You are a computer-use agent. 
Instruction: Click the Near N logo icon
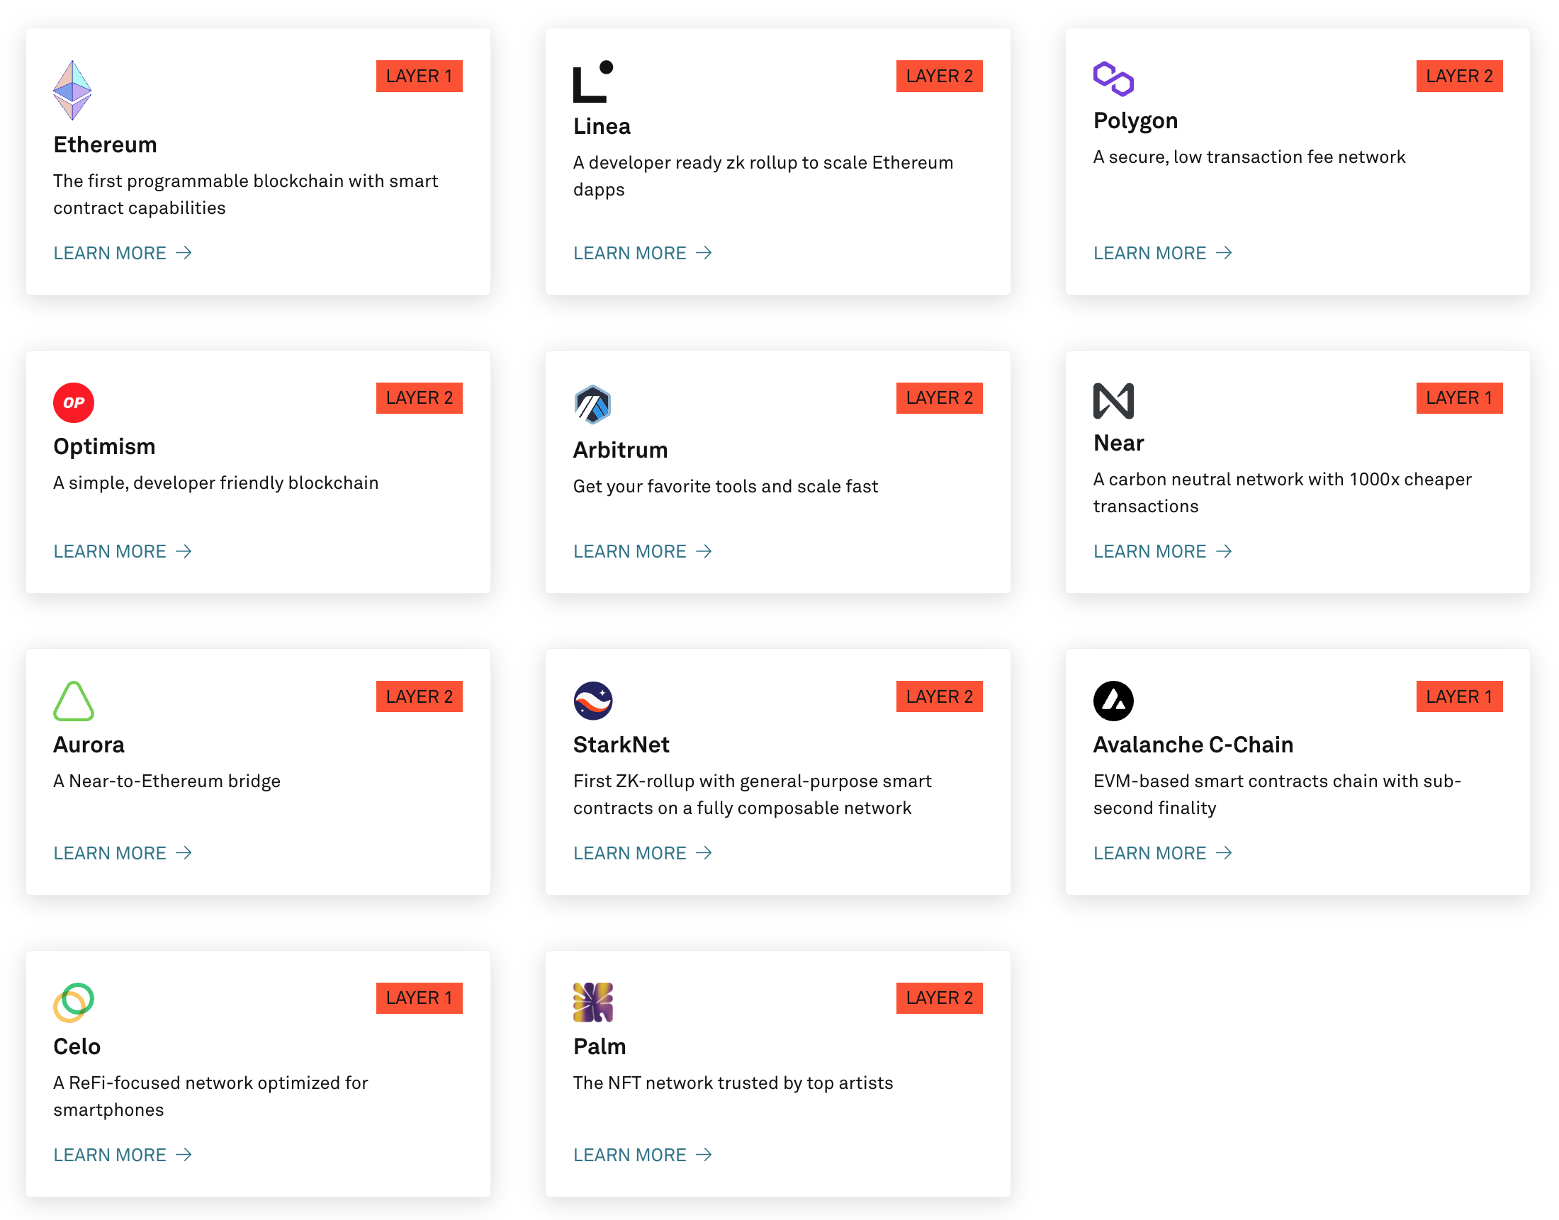tap(1113, 401)
